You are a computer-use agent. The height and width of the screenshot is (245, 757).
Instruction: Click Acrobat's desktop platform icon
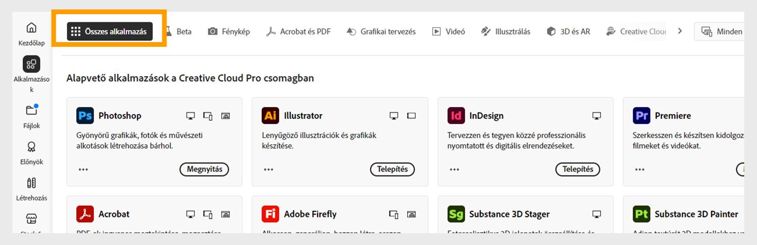point(190,214)
